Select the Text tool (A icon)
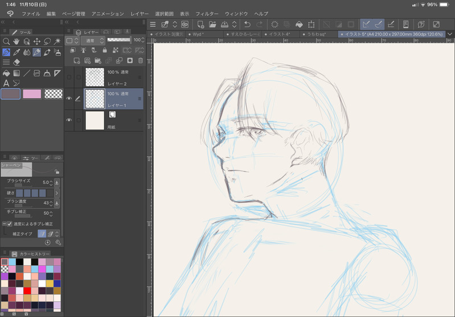 click(6, 84)
